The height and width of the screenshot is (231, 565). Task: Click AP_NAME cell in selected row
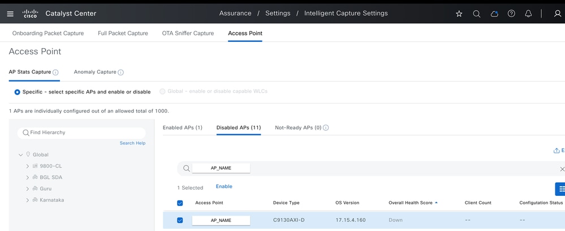click(221, 220)
